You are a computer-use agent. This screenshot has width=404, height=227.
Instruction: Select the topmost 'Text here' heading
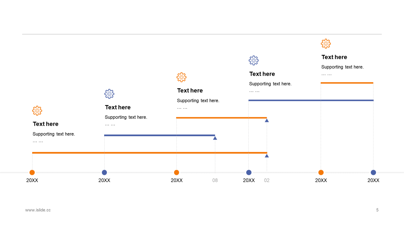pyautogui.click(x=334, y=57)
